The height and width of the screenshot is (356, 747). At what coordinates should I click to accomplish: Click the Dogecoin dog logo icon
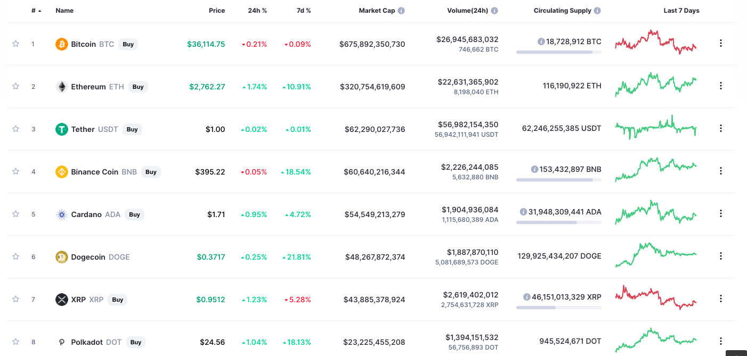pyautogui.click(x=62, y=257)
